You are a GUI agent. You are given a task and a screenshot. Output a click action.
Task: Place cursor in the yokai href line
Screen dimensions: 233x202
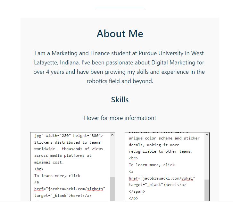[162, 178]
